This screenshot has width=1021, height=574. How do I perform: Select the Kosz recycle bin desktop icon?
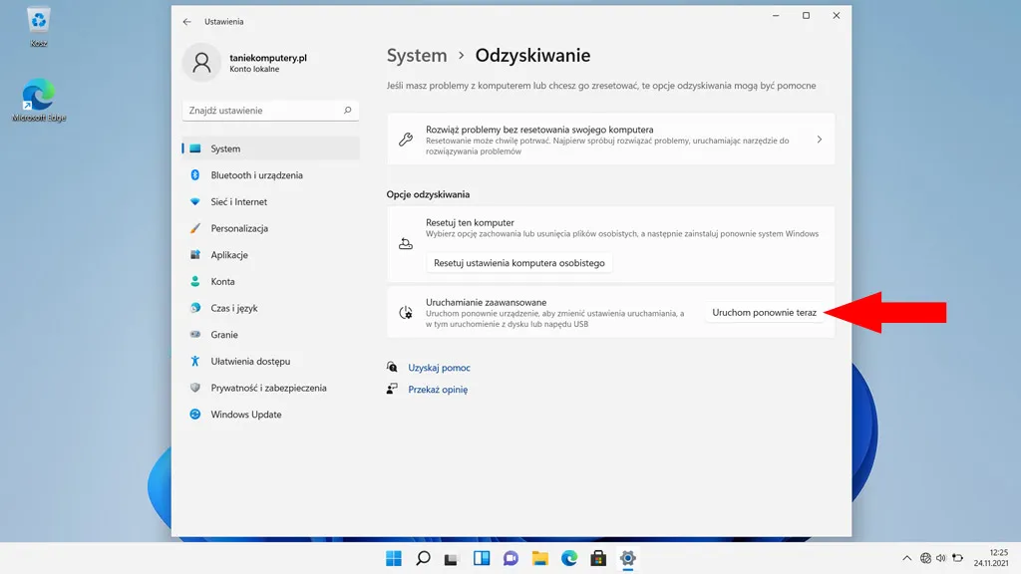39,27
